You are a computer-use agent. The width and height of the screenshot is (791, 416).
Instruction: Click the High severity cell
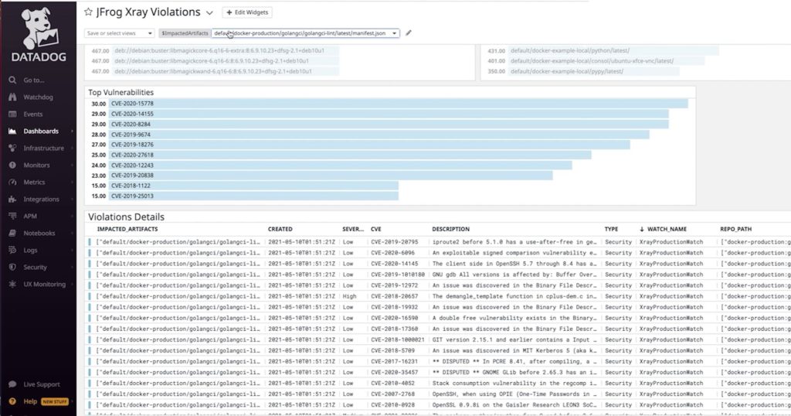click(x=349, y=296)
